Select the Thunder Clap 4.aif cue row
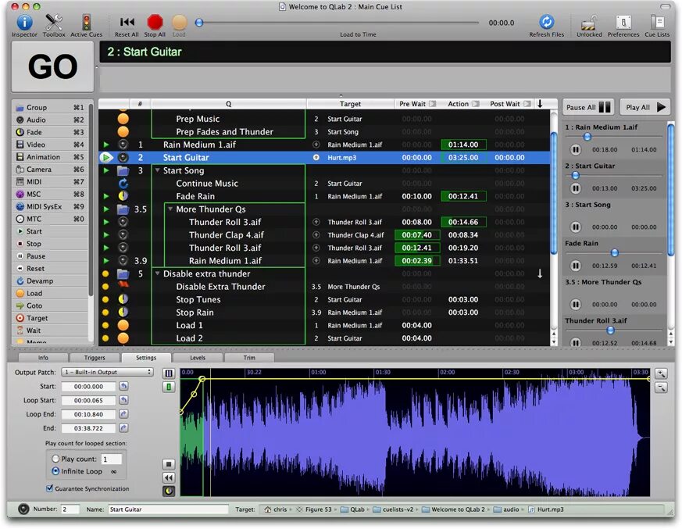This screenshot has width=682, height=529. pyautogui.click(x=324, y=235)
